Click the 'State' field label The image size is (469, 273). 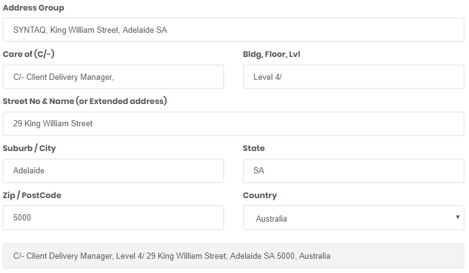click(x=254, y=148)
